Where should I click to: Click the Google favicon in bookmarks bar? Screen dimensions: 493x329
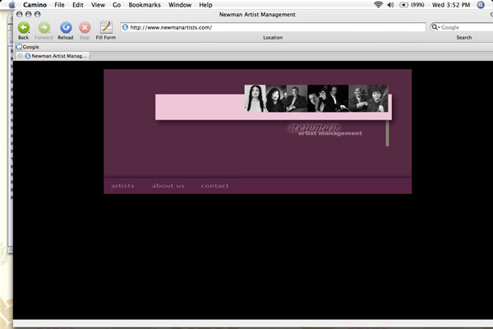pyautogui.click(x=19, y=47)
